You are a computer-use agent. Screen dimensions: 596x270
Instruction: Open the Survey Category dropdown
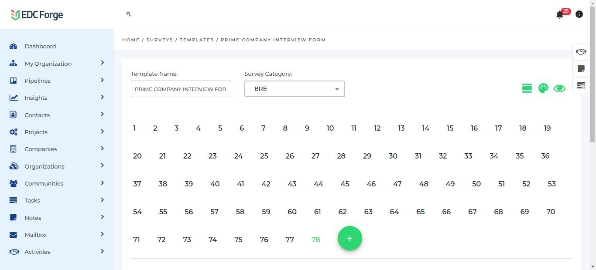point(295,89)
